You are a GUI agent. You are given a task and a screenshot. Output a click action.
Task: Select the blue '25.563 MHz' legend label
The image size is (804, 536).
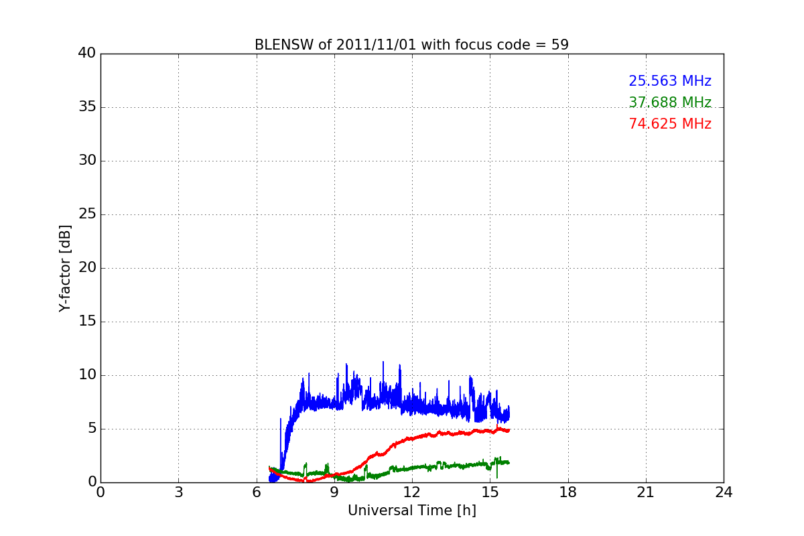click(670, 81)
